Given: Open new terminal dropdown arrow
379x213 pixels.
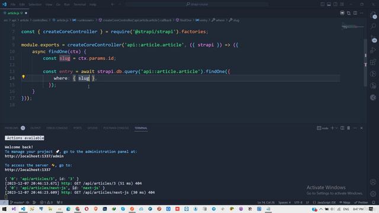Looking at the screenshot, I should point(336,128).
